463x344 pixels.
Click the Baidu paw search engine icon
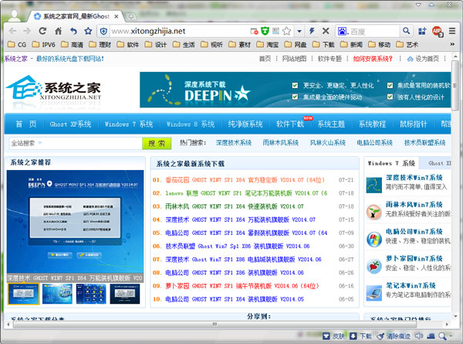point(342,31)
